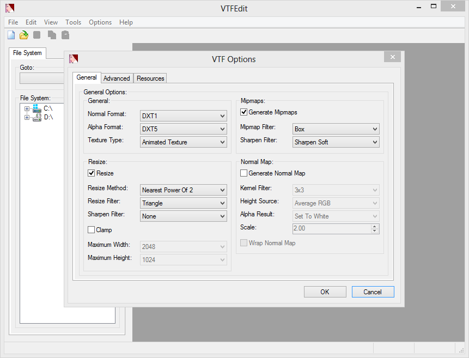The width and height of the screenshot is (469, 358).
Task: Expand the D:\ drive tree node
Action: [x=27, y=117]
